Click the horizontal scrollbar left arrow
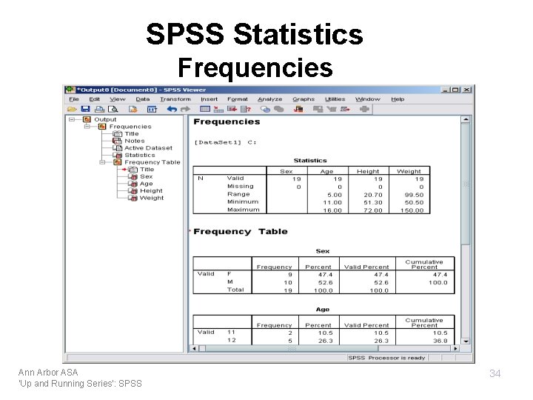This screenshot has width=533, height=400. click(194, 348)
